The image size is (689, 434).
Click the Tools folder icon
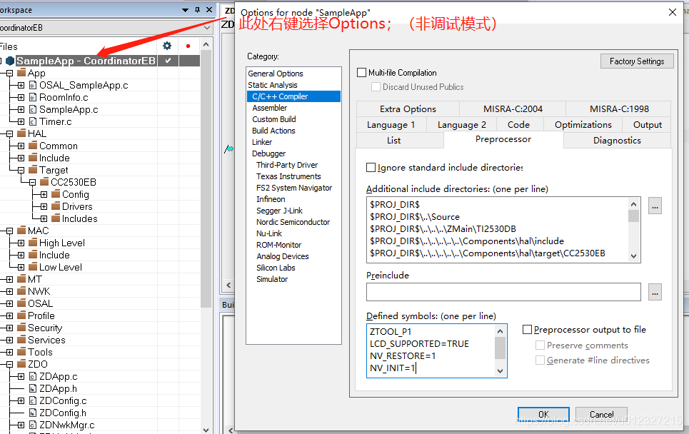coord(21,352)
